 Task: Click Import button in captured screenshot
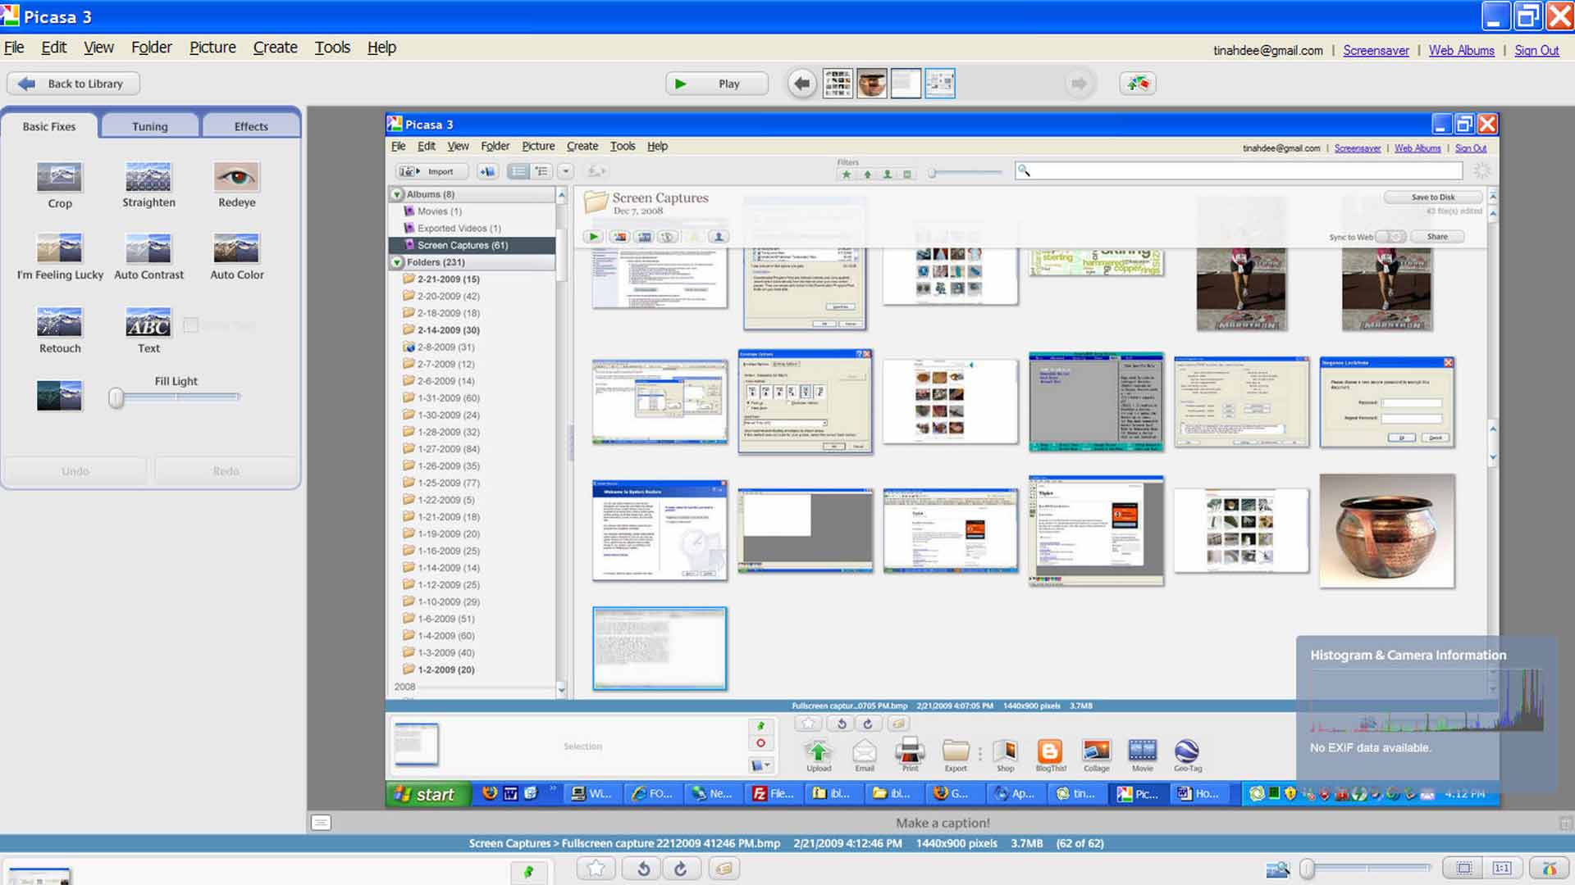point(432,171)
